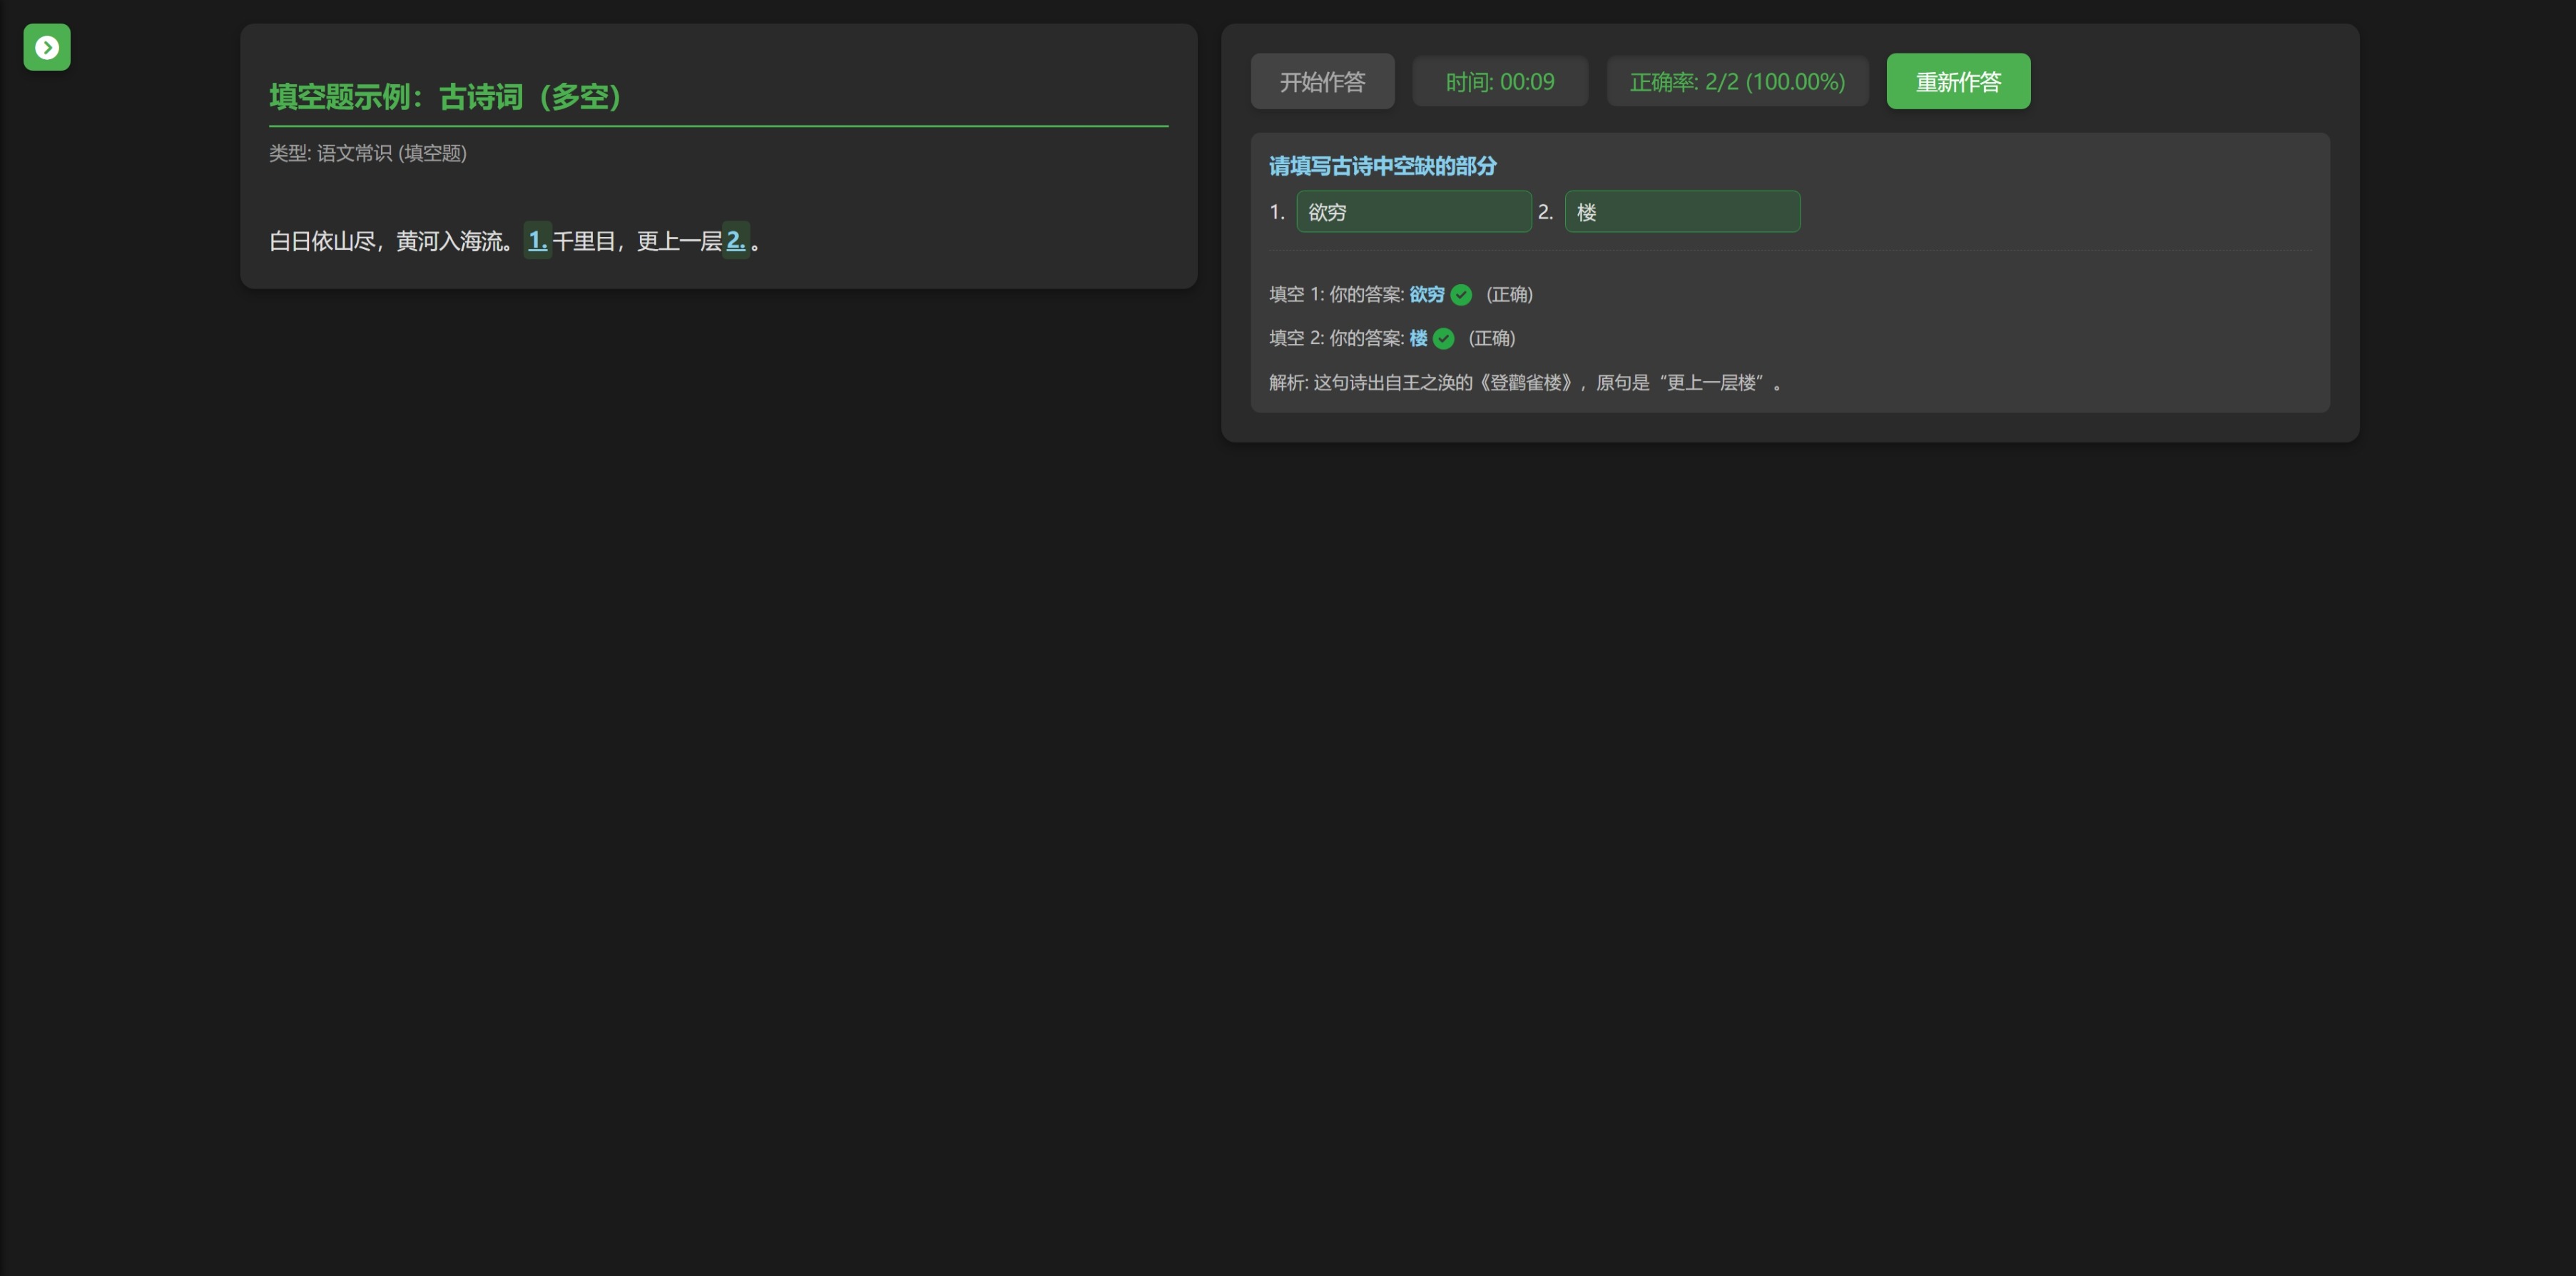
Task: Click the (正确) label for 填空 1
Action: coord(1509,295)
